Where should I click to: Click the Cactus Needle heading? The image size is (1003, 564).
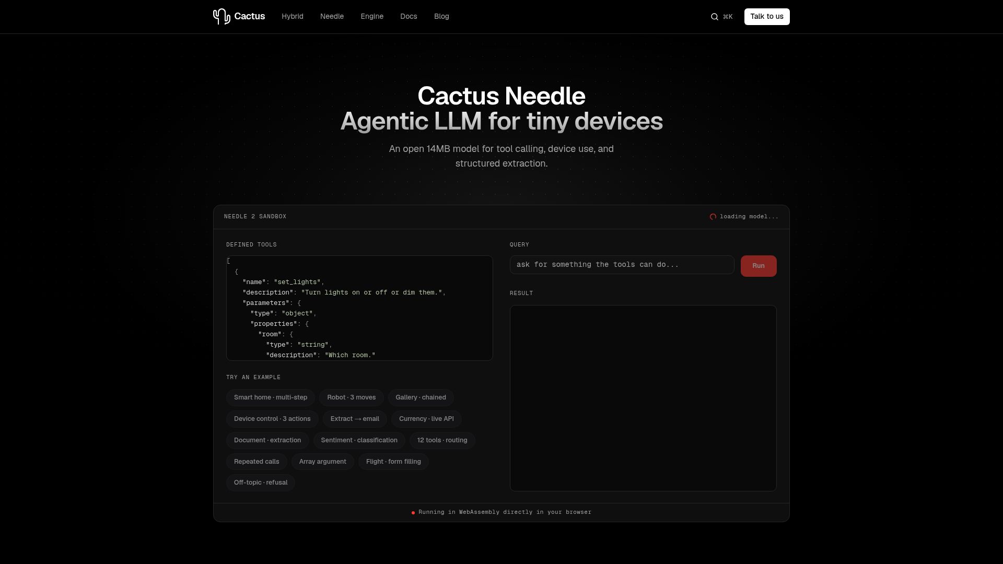click(x=501, y=96)
